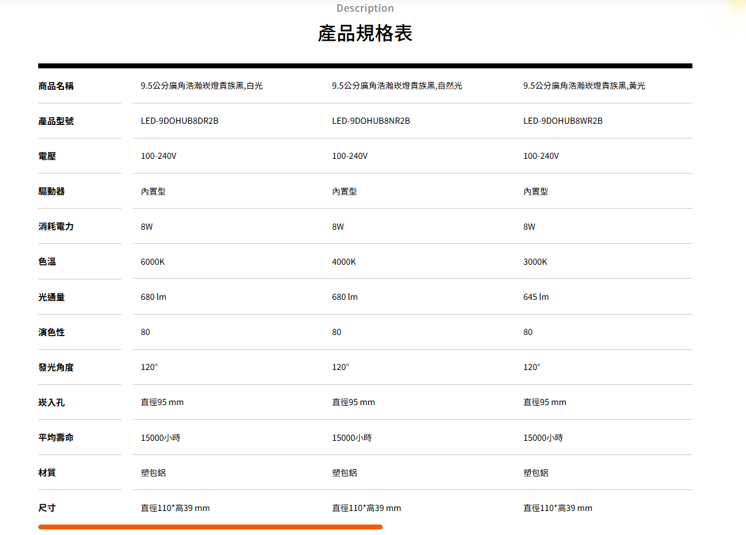Image resolution: width=746 pixels, height=535 pixels.
Task: Click the product name ending in 黃光
Action: (x=584, y=86)
